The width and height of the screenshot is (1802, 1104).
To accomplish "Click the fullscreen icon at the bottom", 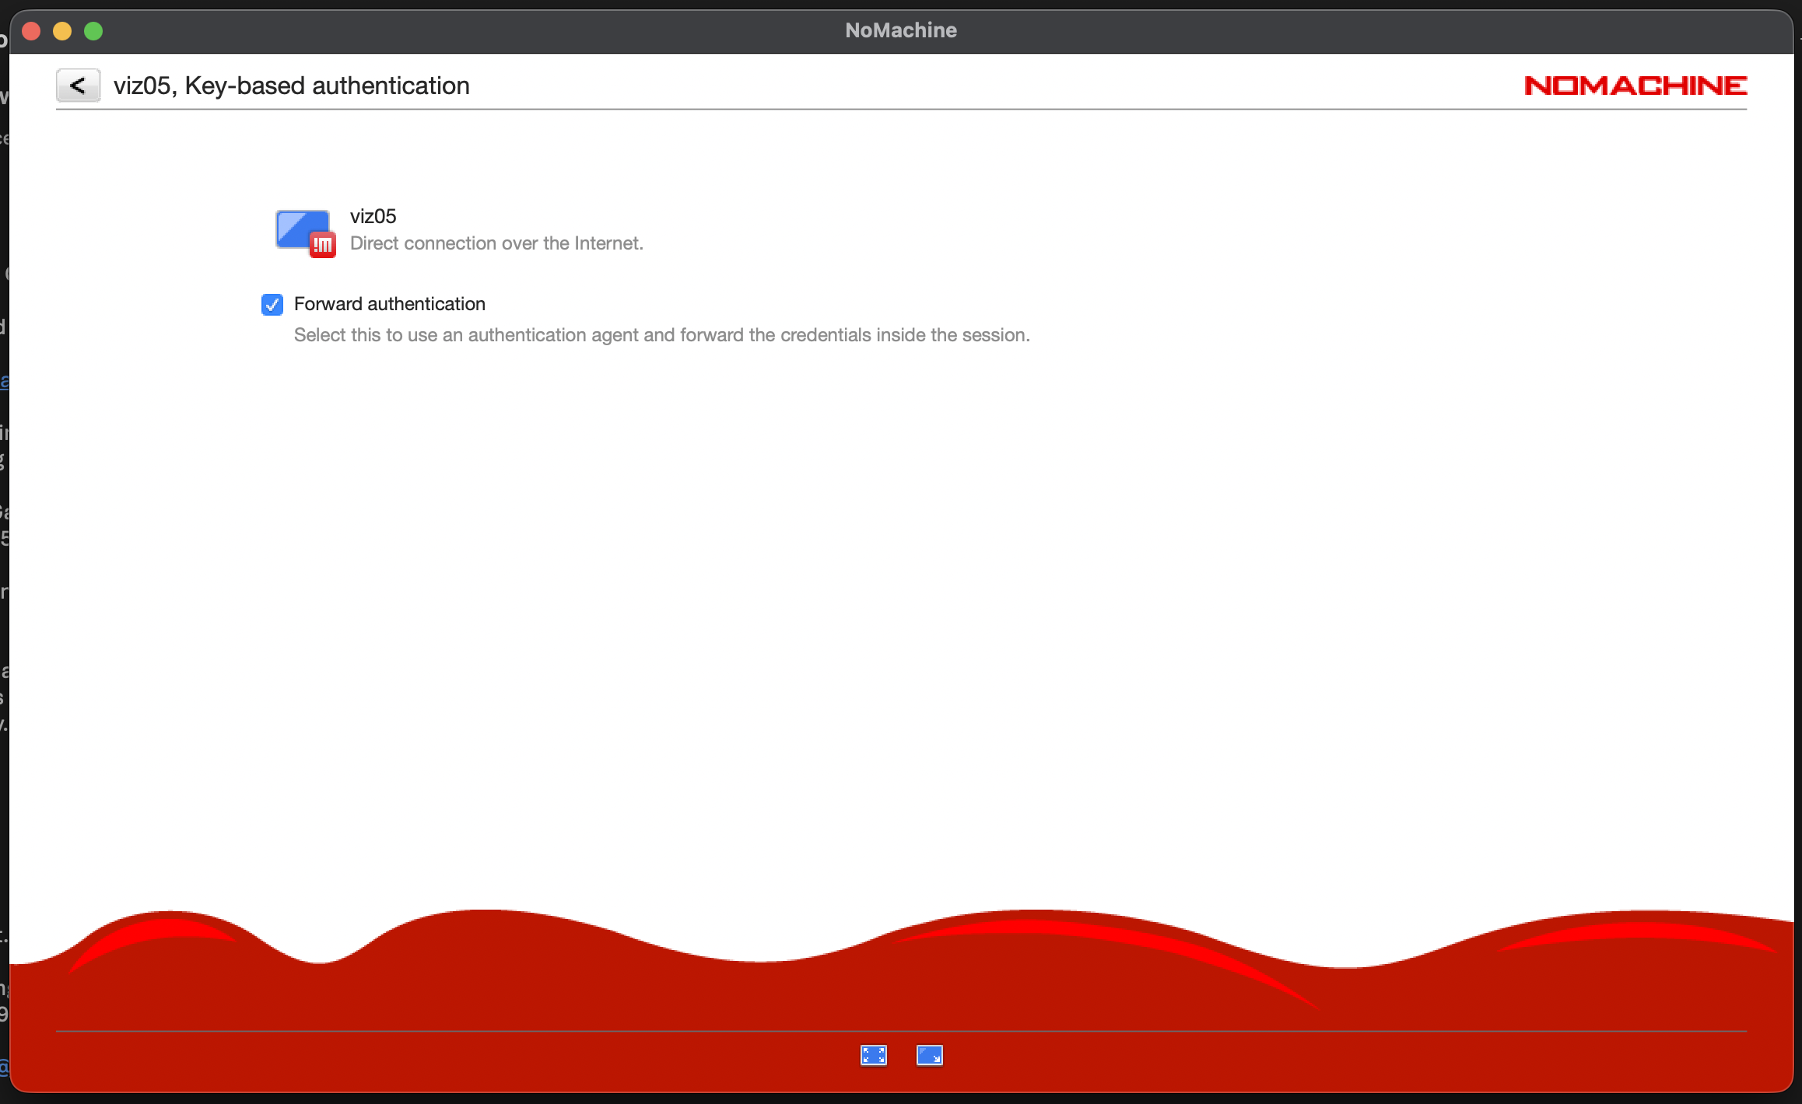I will 873,1055.
